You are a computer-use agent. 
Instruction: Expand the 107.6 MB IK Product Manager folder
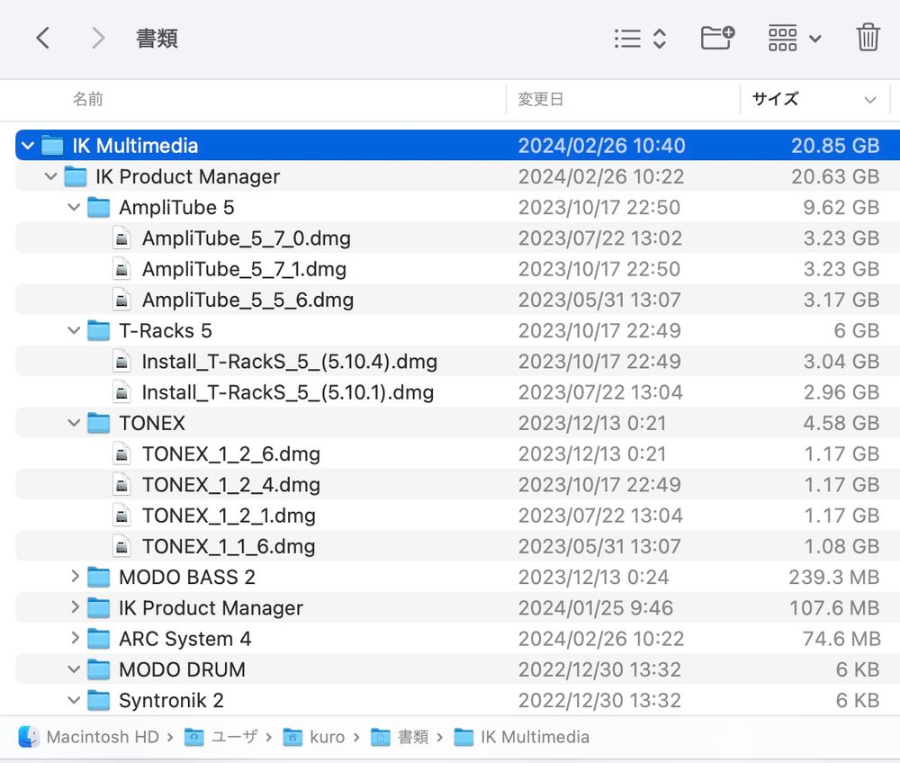pos(75,607)
